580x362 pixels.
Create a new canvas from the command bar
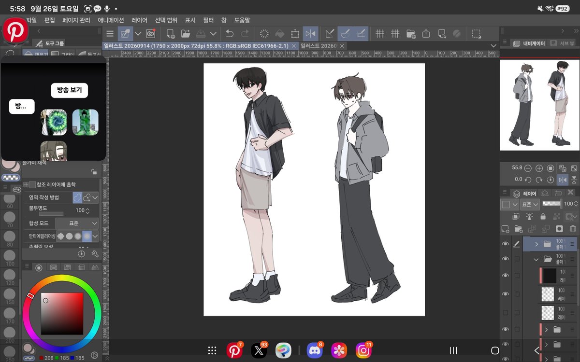171,34
